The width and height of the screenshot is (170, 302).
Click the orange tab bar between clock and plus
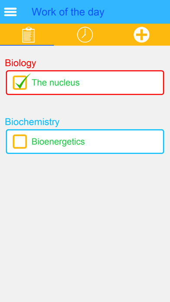point(113,35)
